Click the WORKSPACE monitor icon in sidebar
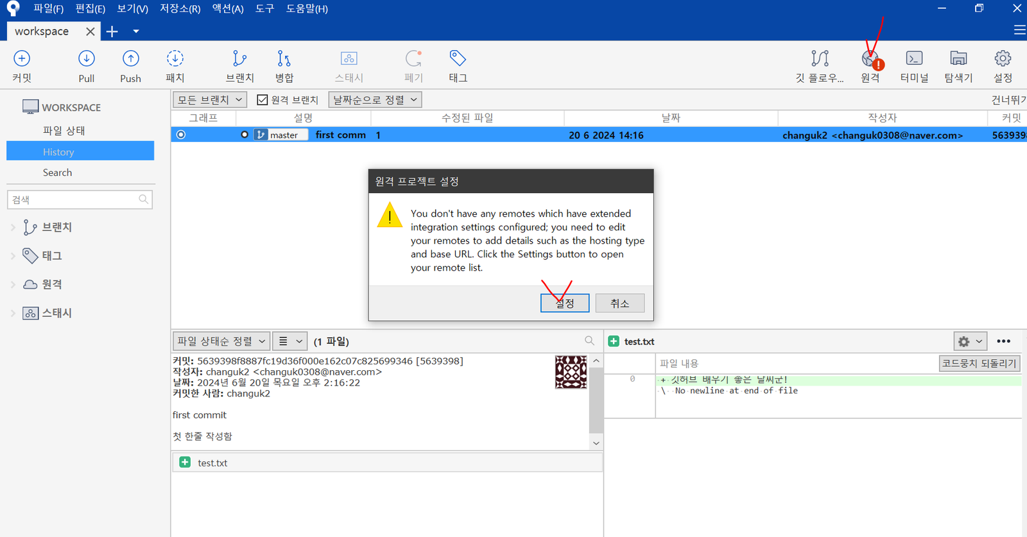This screenshot has width=1027, height=537. (30, 107)
